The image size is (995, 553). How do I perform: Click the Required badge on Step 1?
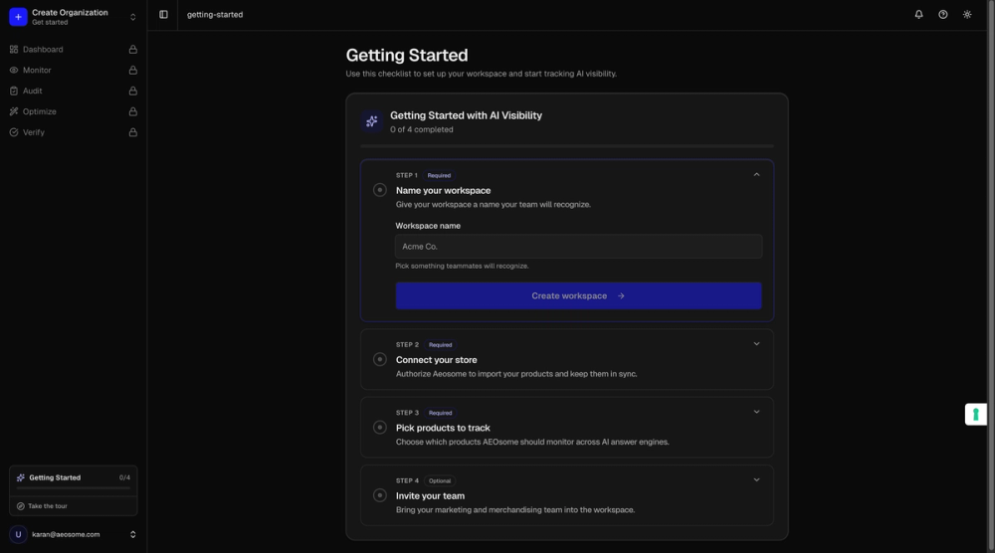(439, 176)
